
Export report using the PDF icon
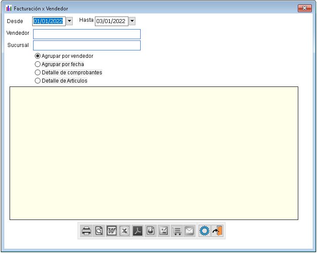pos(138,231)
